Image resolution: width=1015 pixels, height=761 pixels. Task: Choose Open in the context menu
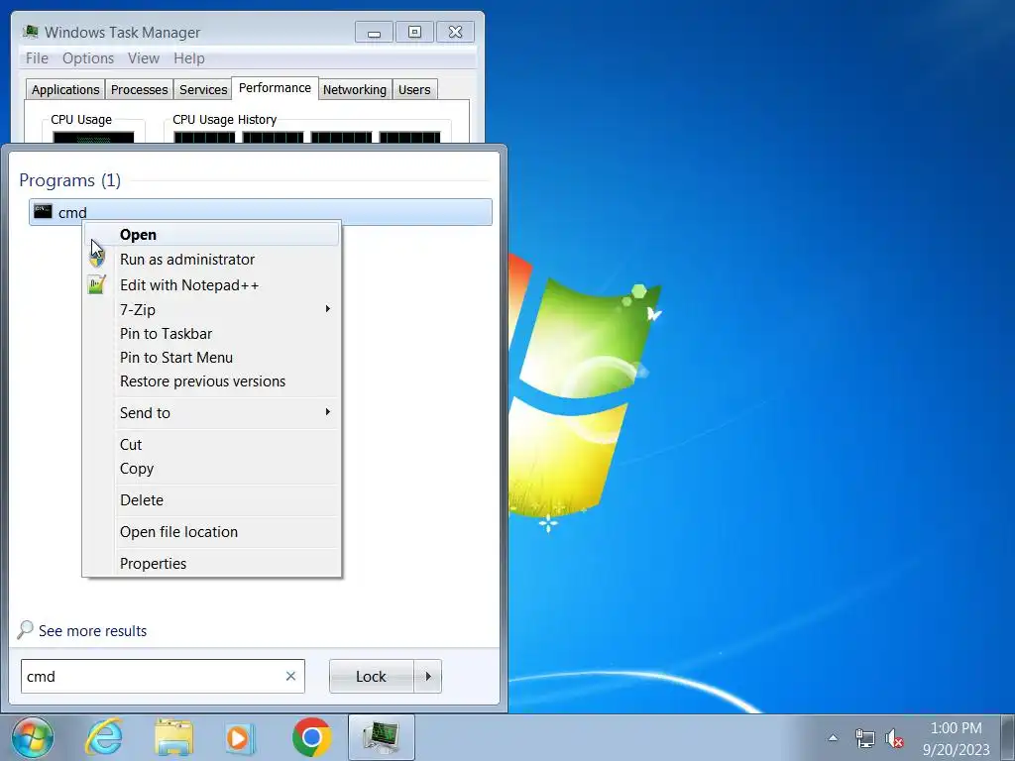pyautogui.click(x=212, y=234)
